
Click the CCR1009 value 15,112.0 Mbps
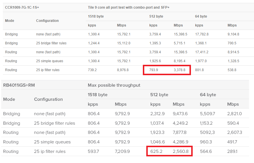click(124, 43)
